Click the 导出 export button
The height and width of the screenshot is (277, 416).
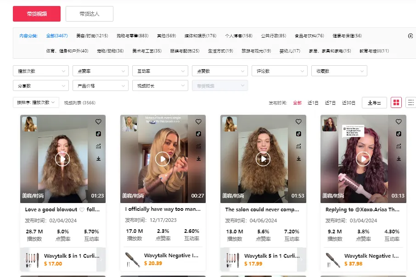[374, 103]
